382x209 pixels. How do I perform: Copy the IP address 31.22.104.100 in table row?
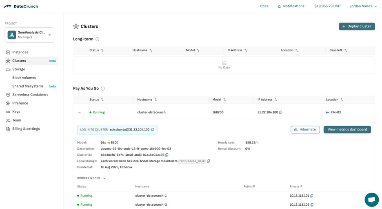[x=281, y=112]
